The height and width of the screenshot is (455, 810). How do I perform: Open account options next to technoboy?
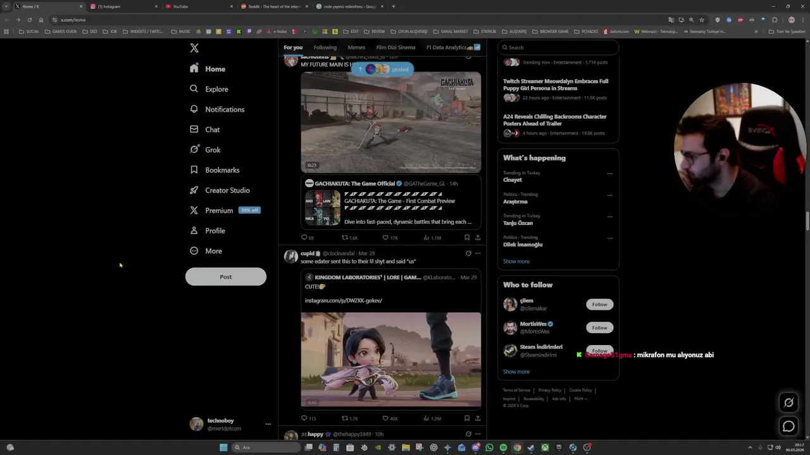(268, 424)
